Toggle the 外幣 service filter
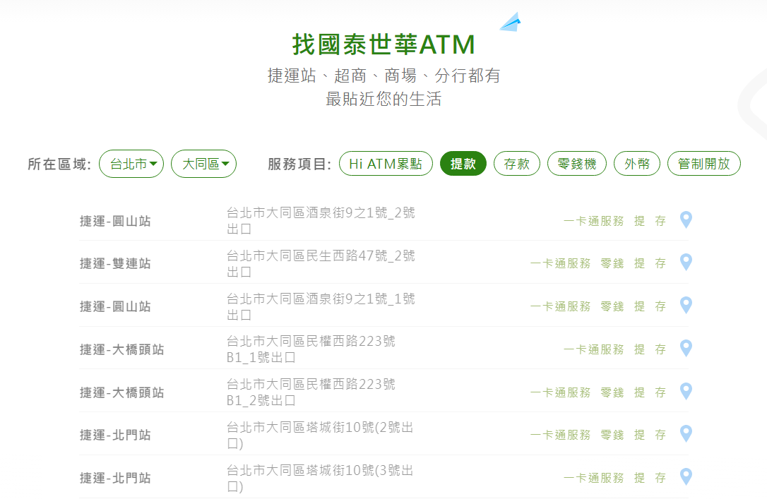Image resolution: width=767 pixels, height=499 pixels. [637, 164]
